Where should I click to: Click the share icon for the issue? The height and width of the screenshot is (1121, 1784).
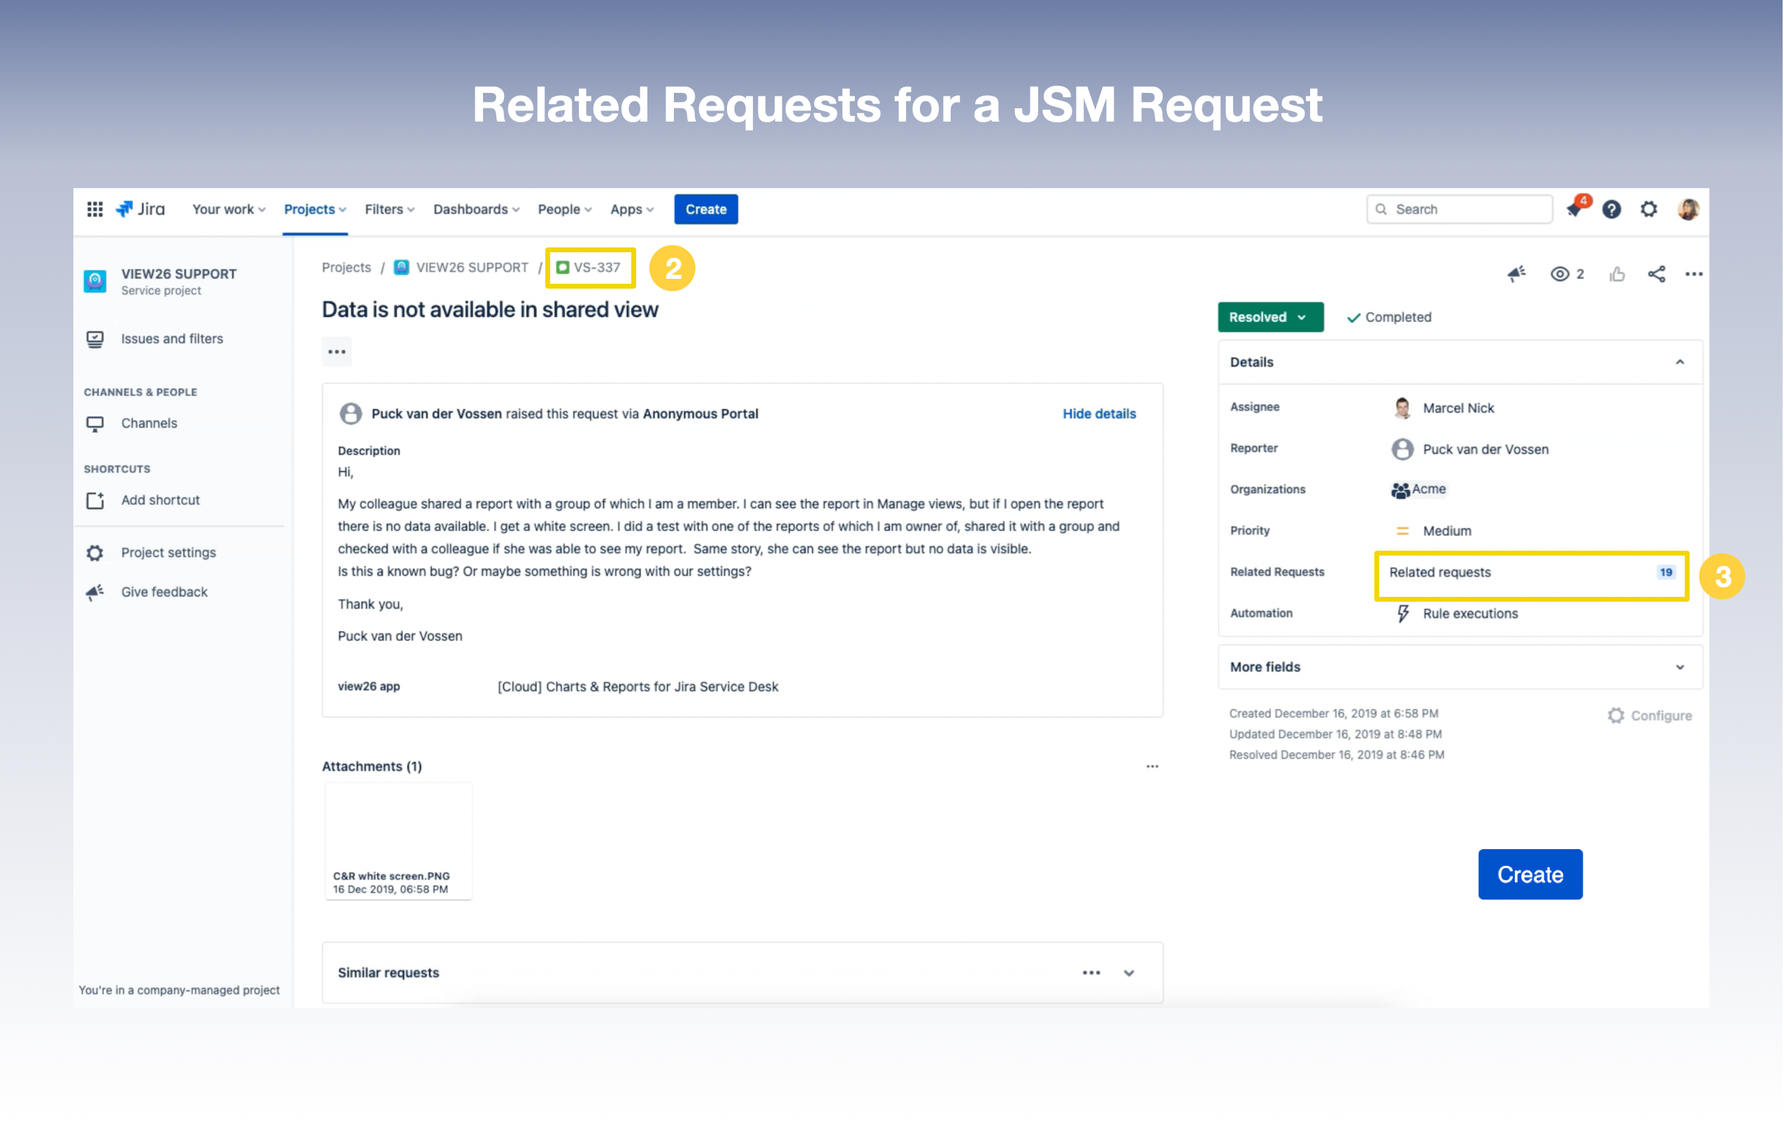click(x=1657, y=274)
